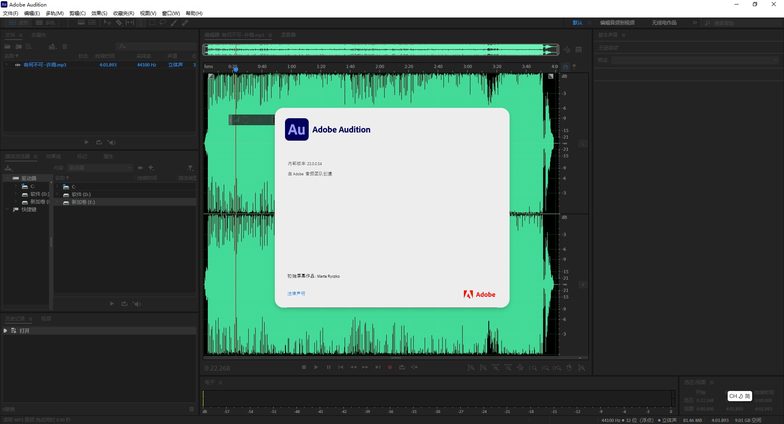
Task: Select the Marquee Selection tool
Action: coord(152,22)
